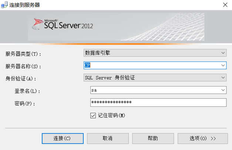Close the 连接到服务器 dialog
Screen dimensions: 232x150
click(225, 5)
